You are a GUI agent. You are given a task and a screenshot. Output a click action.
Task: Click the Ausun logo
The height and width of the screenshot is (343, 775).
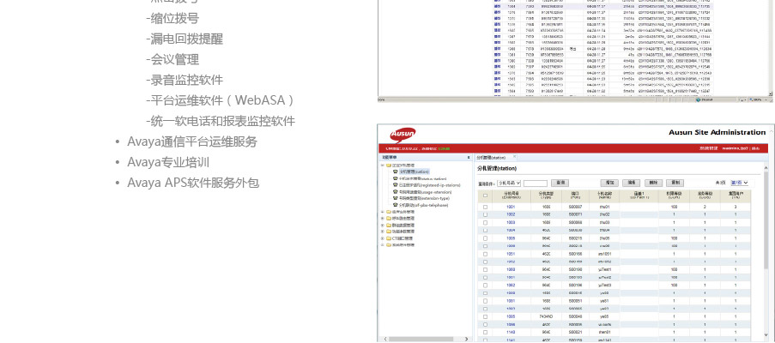point(403,134)
